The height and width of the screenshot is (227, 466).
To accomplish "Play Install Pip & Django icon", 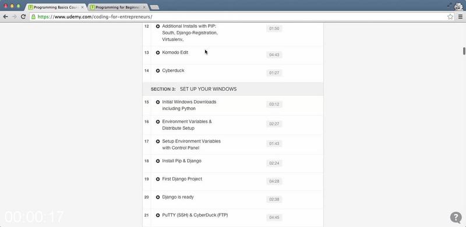I will [x=158, y=161].
